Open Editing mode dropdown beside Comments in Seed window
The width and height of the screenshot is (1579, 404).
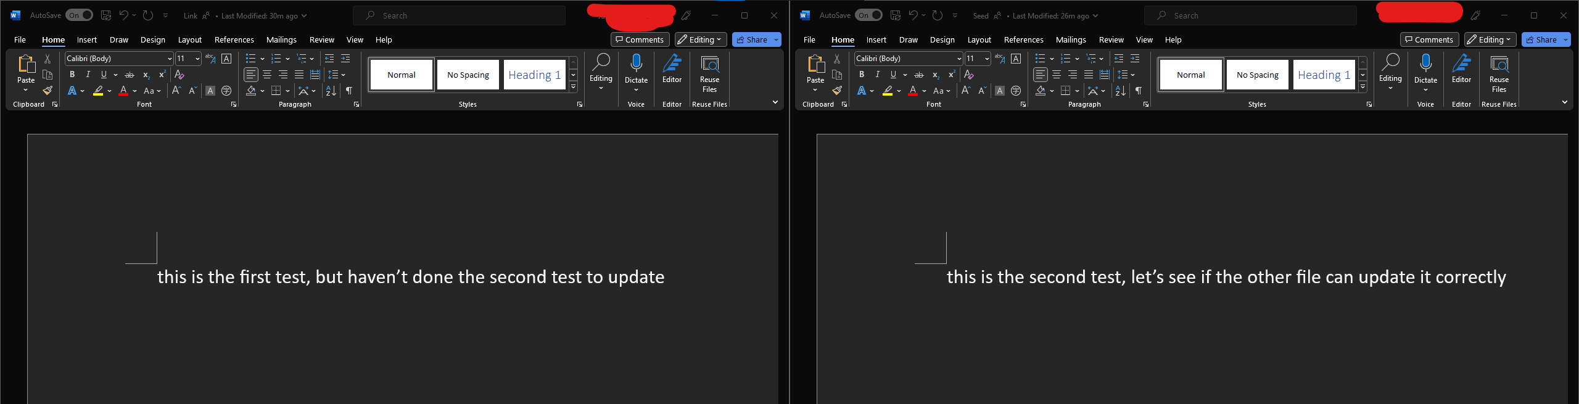pyautogui.click(x=1490, y=39)
